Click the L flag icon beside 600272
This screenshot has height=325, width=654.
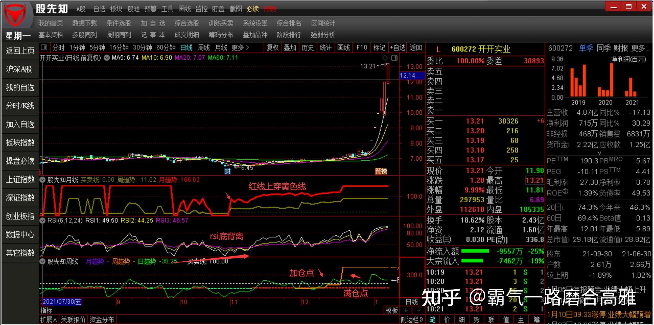(x=438, y=49)
